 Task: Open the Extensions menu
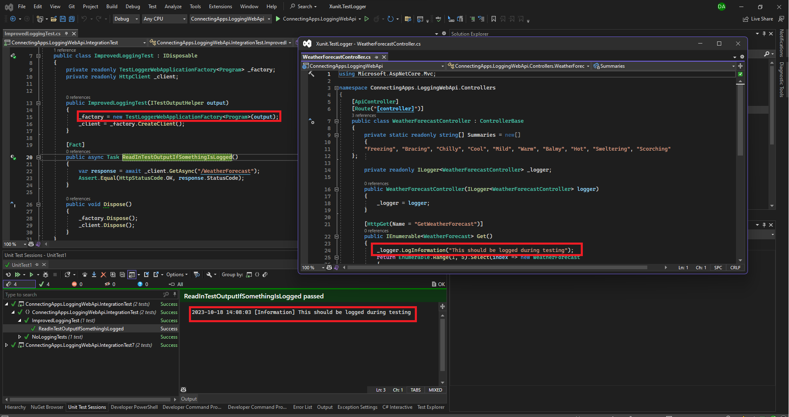[x=221, y=7]
